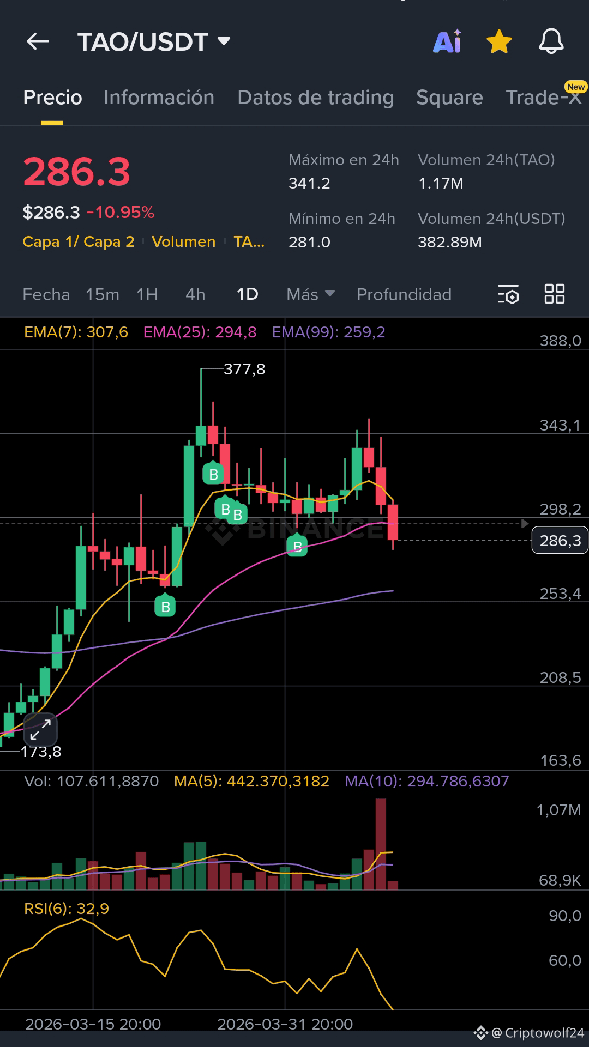Click the RSI(6): 32,9 label
Image resolution: width=589 pixels, height=1047 pixels.
(67, 909)
